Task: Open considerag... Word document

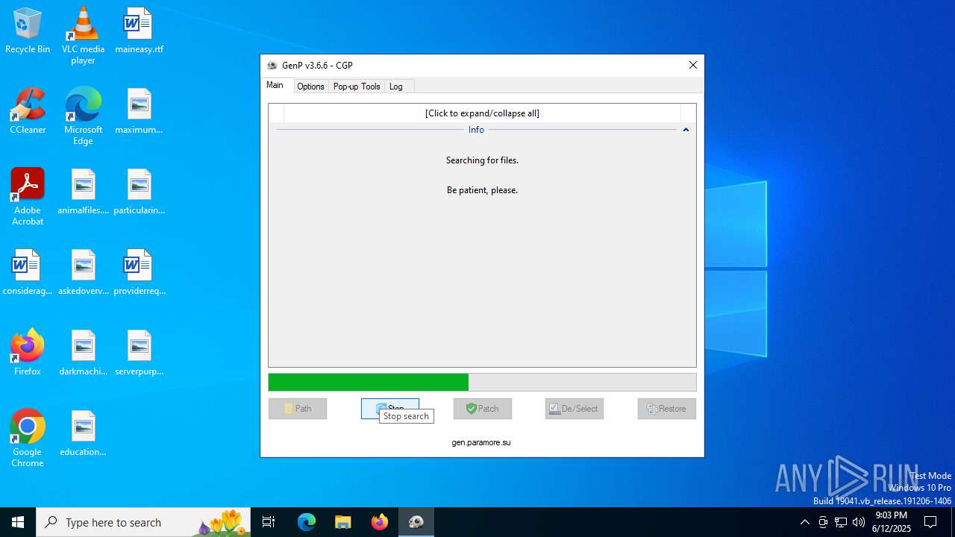Action: click(28, 273)
